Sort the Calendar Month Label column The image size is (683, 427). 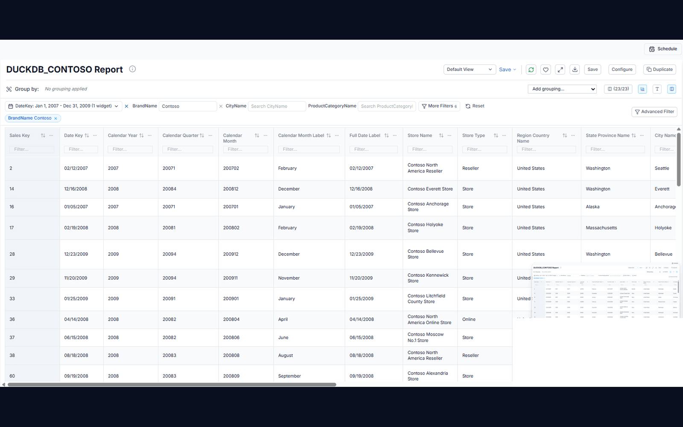(x=329, y=135)
